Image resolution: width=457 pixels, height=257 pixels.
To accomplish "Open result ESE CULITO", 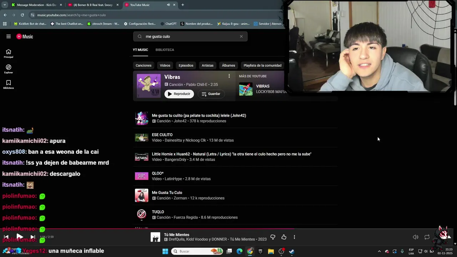I will (x=236, y=137).
